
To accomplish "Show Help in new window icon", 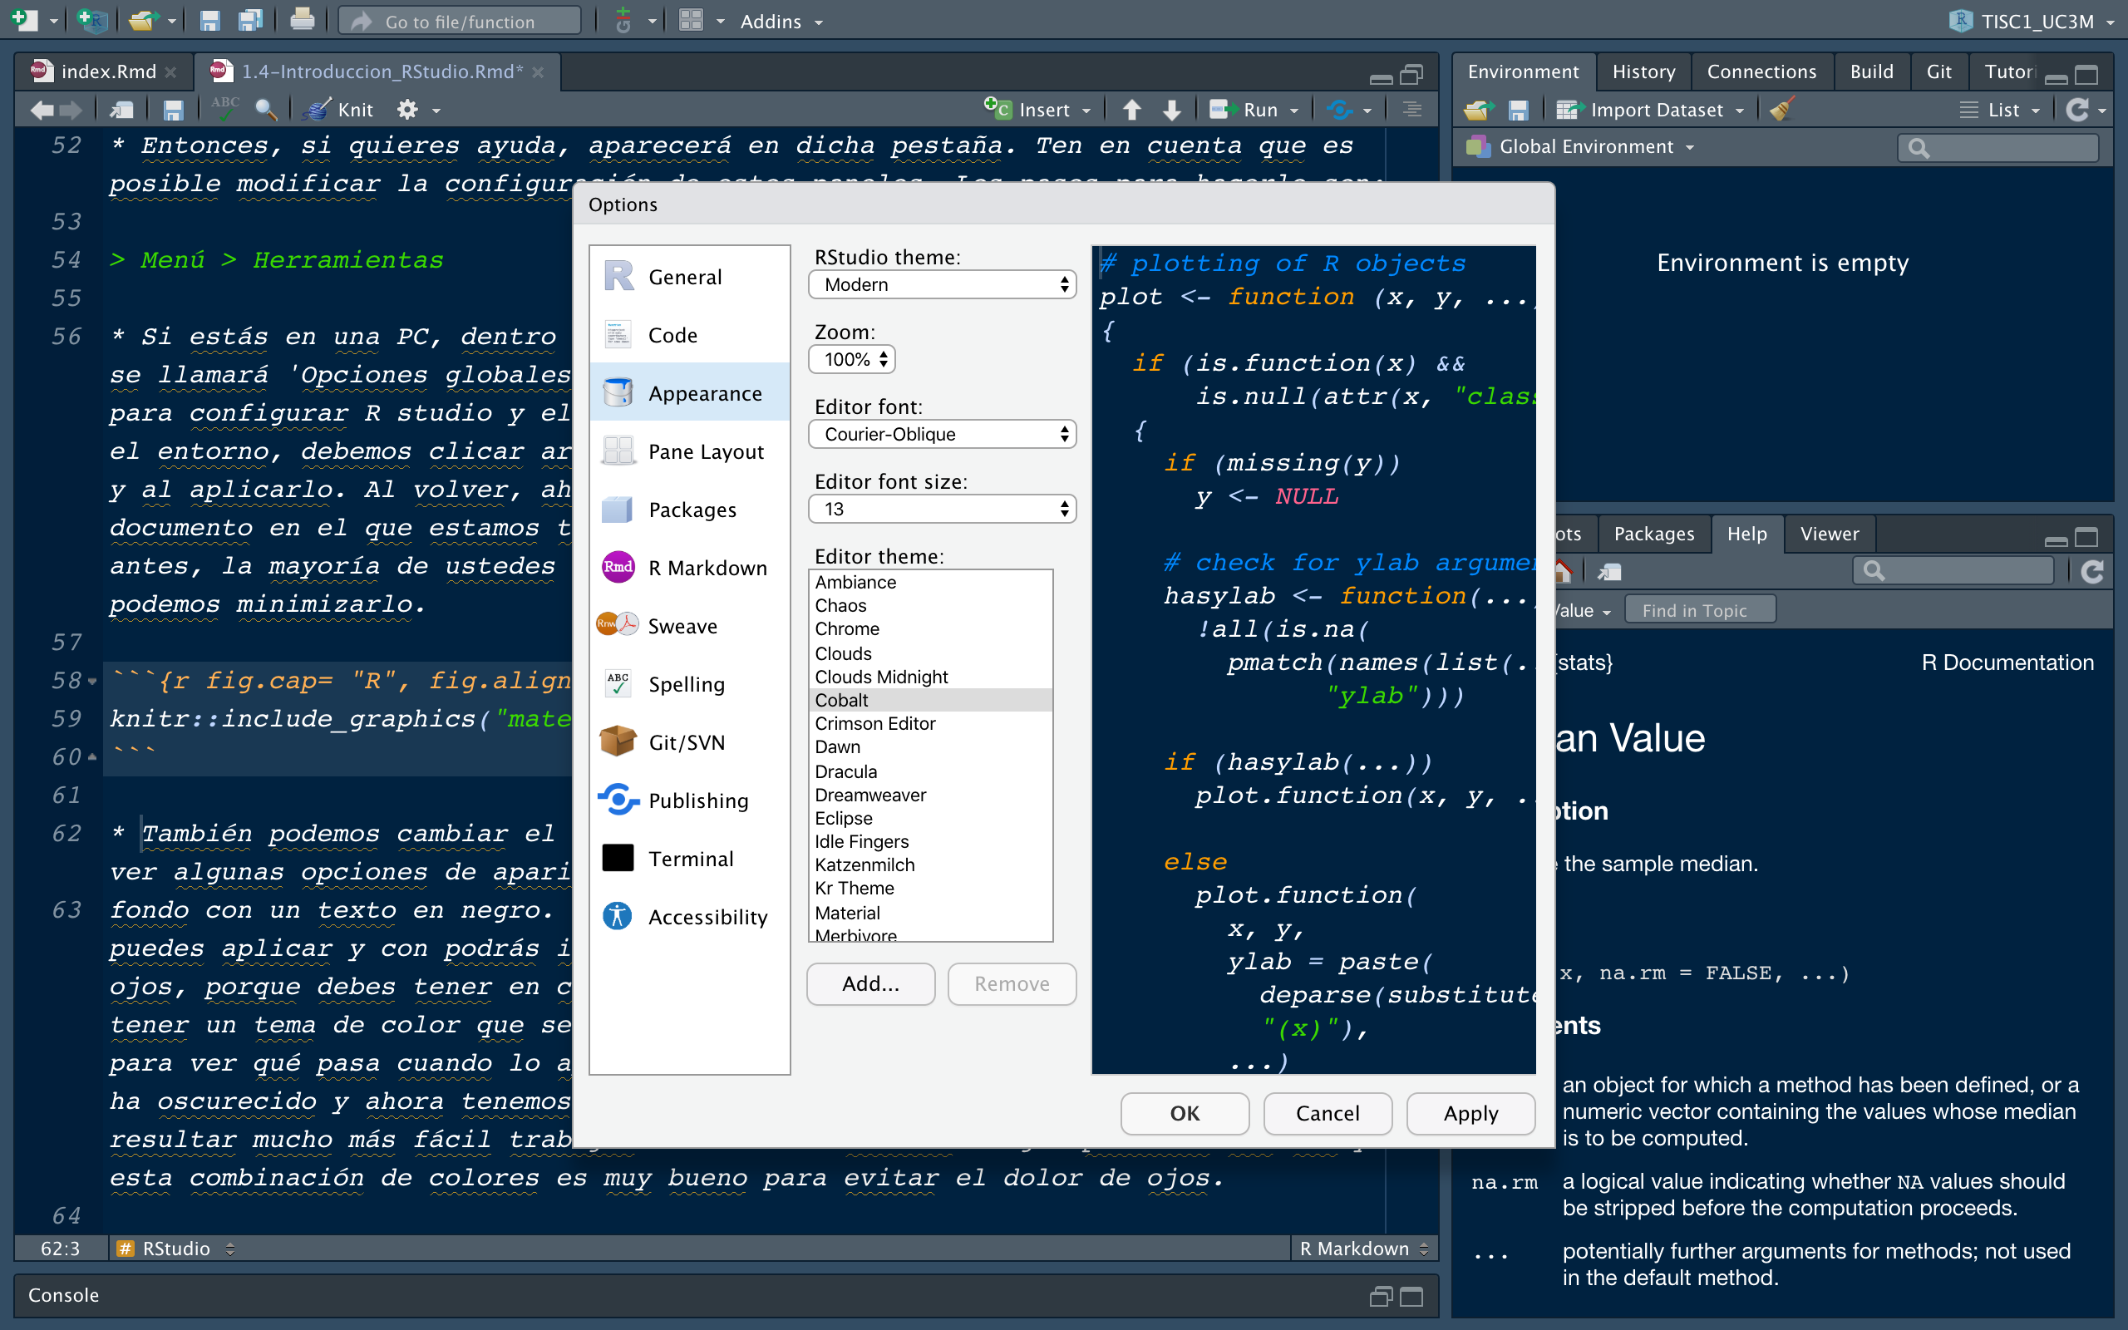I will click(x=1610, y=572).
